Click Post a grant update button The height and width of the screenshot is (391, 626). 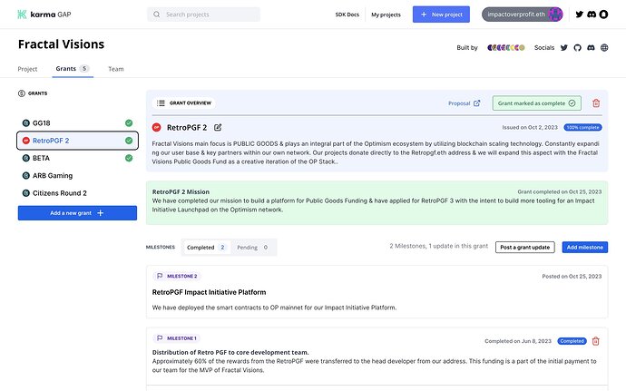click(525, 248)
